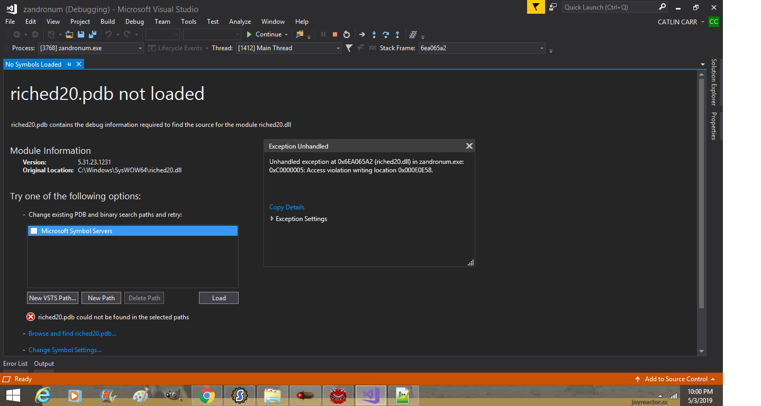Click the Save All toolbar icon
The width and height of the screenshot is (761, 406).
click(x=93, y=34)
